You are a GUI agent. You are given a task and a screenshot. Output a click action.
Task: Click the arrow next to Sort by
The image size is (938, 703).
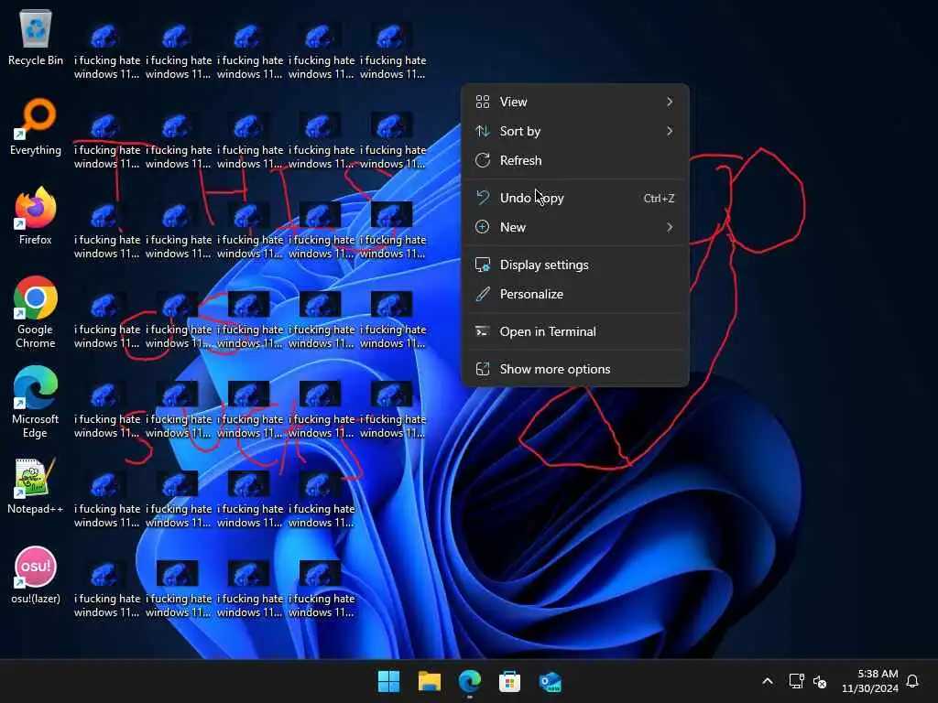click(x=670, y=132)
